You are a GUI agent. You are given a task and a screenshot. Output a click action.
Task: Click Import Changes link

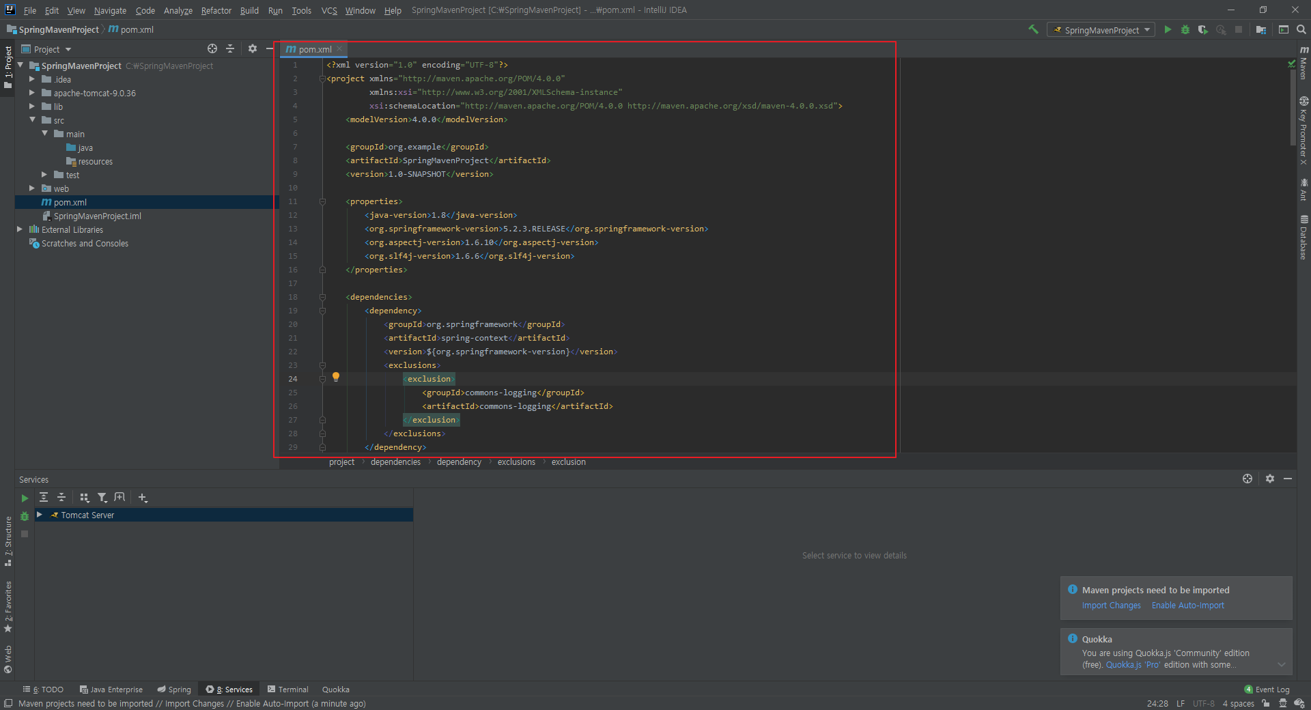pyautogui.click(x=1111, y=606)
